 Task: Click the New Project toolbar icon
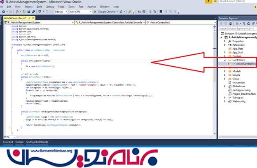point(17,12)
